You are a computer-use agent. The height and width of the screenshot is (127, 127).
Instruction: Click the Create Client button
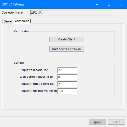67,39
